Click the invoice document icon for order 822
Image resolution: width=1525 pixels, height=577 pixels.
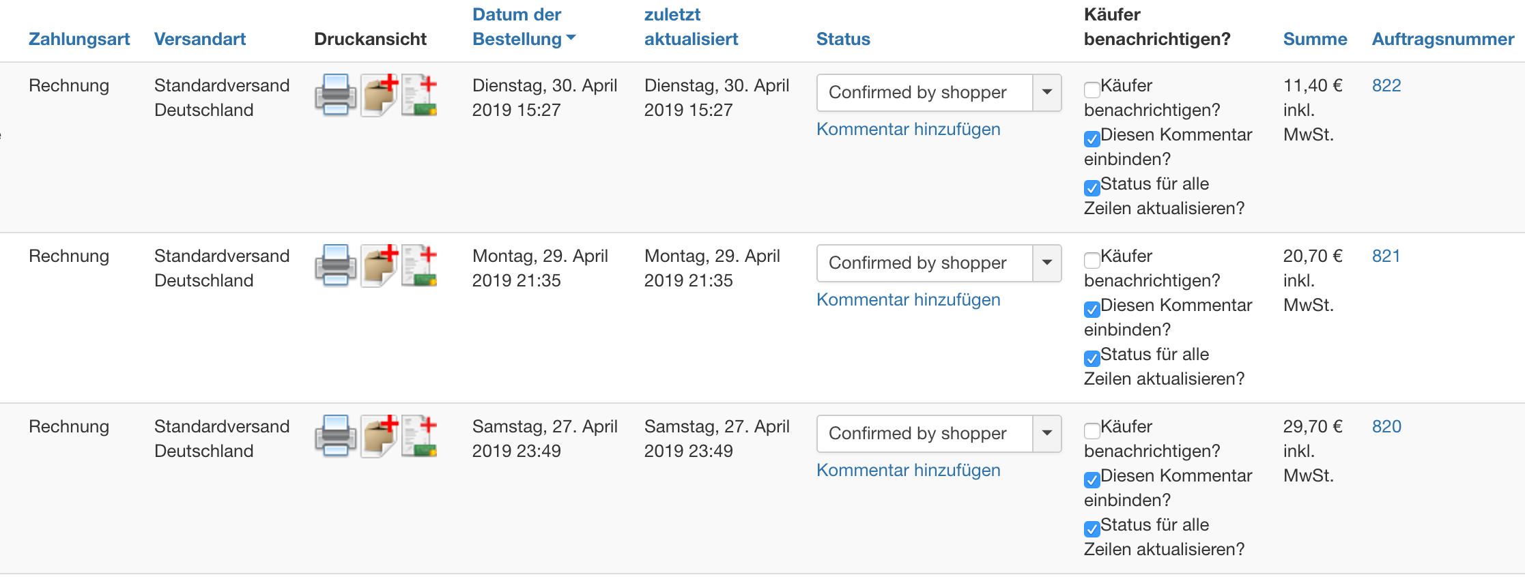click(419, 95)
